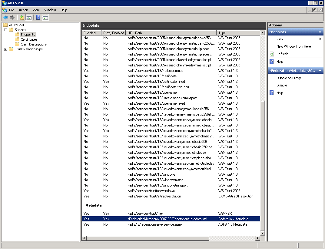Click the Up One Level folder icon
This screenshot has height=249, width=325.
click(x=22, y=17)
